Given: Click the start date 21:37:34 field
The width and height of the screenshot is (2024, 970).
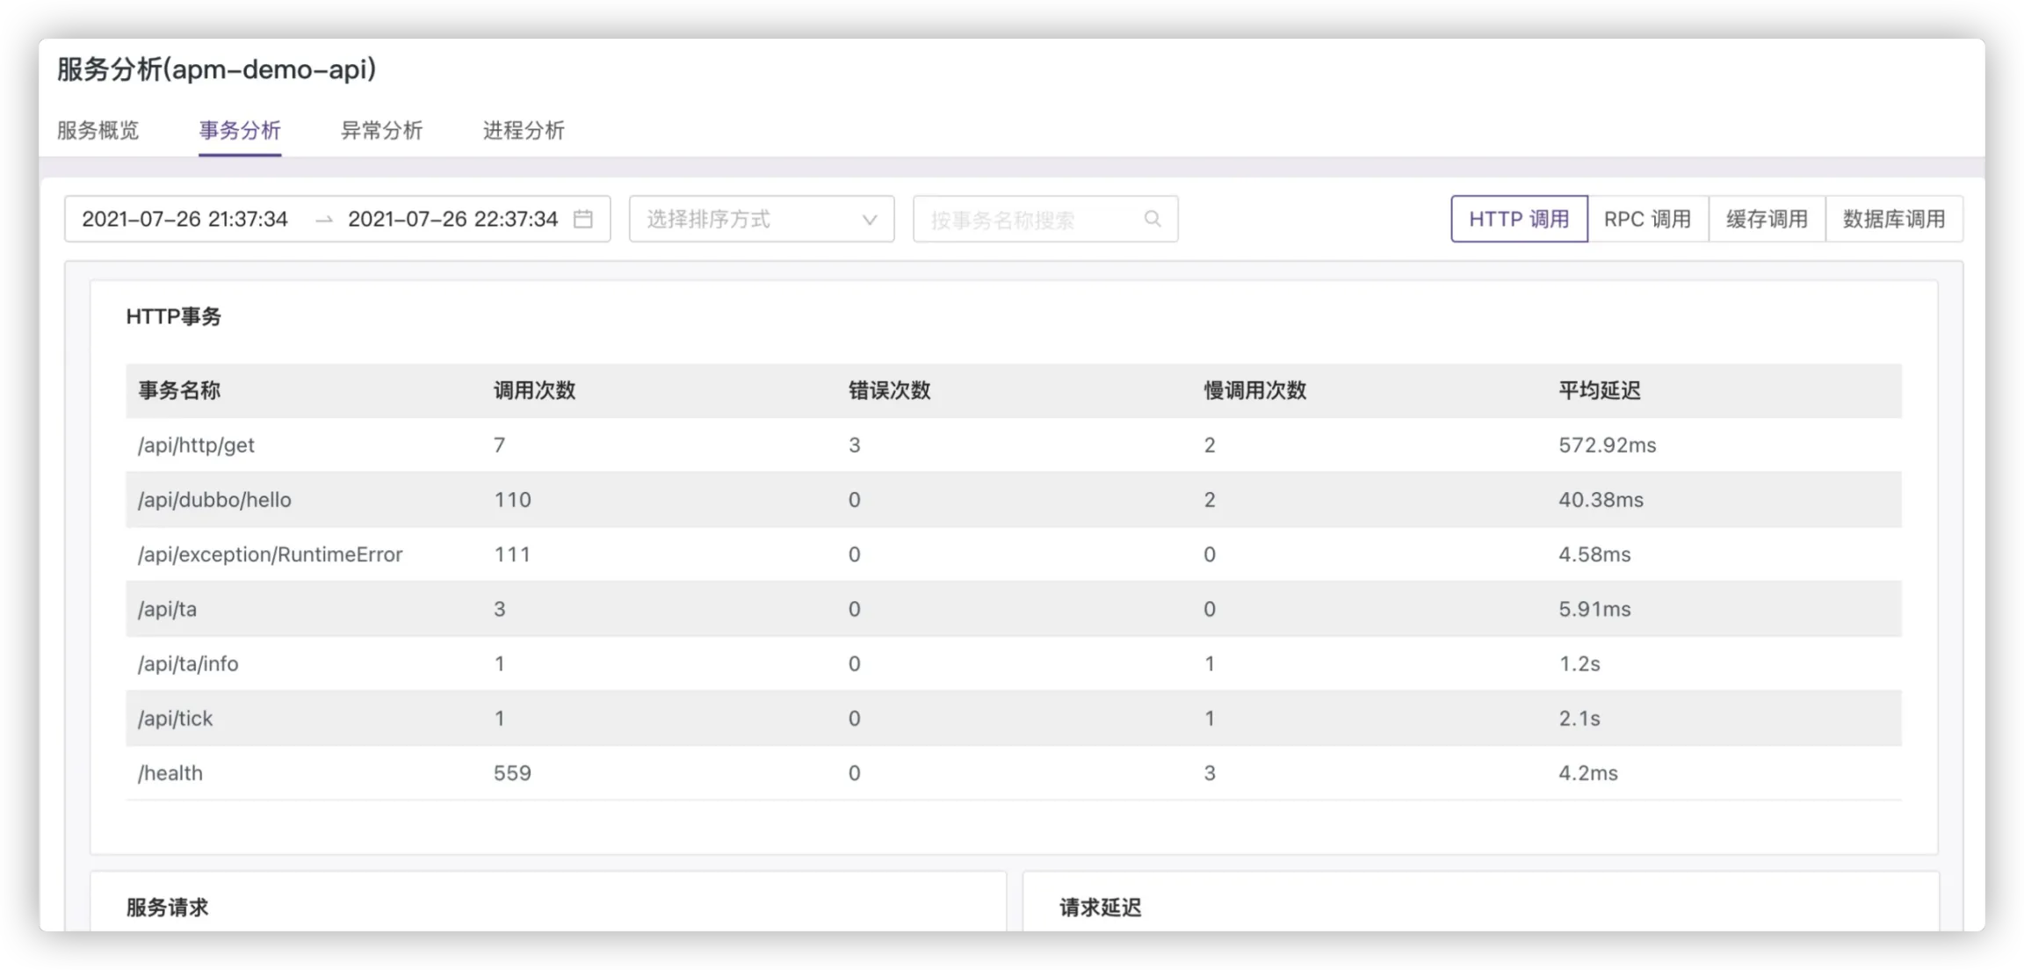Looking at the screenshot, I should click(185, 219).
